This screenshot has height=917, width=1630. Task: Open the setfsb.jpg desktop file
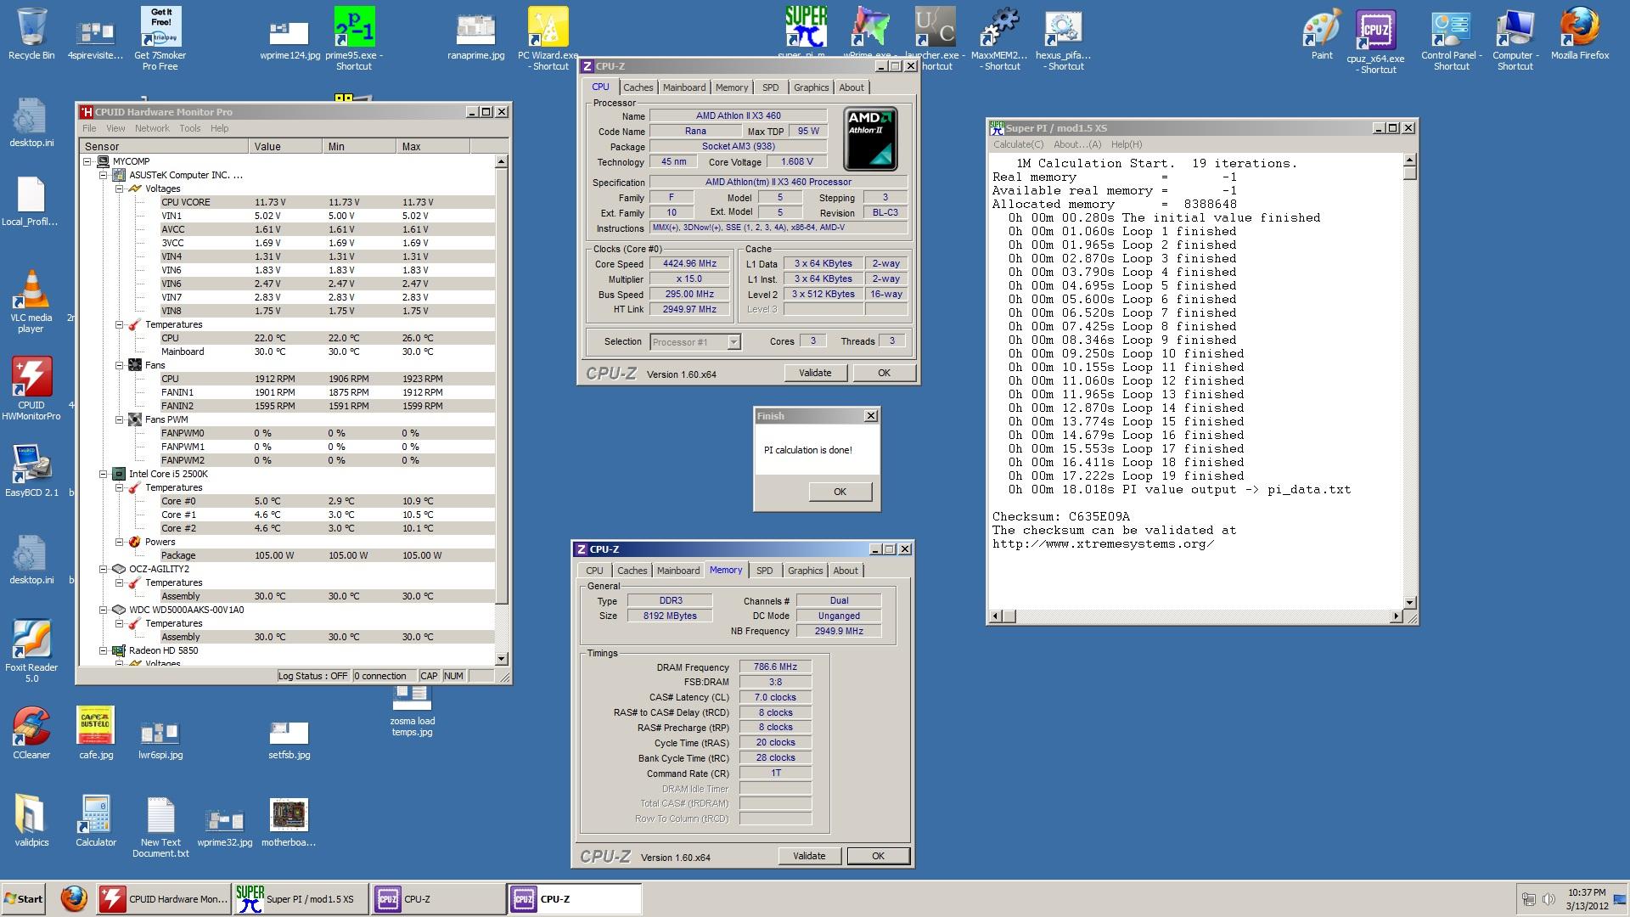[289, 739]
